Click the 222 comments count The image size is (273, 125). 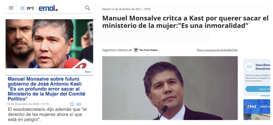(79, 104)
